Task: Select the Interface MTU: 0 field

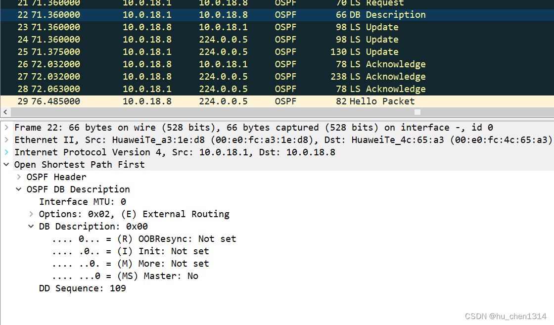Action: pyautogui.click(x=82, y=201)
